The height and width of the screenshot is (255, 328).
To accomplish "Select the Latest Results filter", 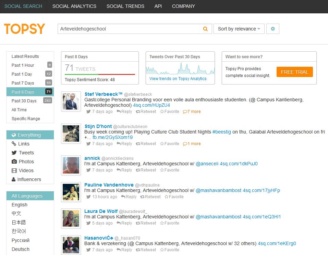I will click(x=30, y=56).
